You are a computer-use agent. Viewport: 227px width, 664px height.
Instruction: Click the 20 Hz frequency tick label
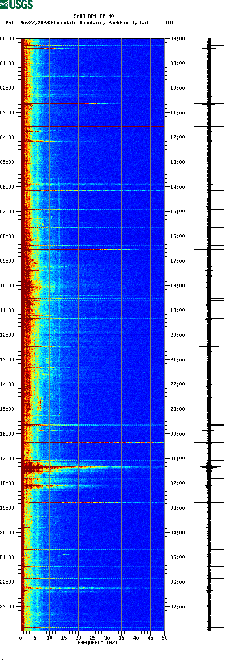[78, 638]
